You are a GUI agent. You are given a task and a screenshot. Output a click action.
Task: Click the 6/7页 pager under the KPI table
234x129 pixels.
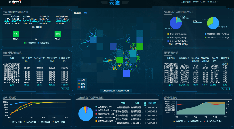65,89
